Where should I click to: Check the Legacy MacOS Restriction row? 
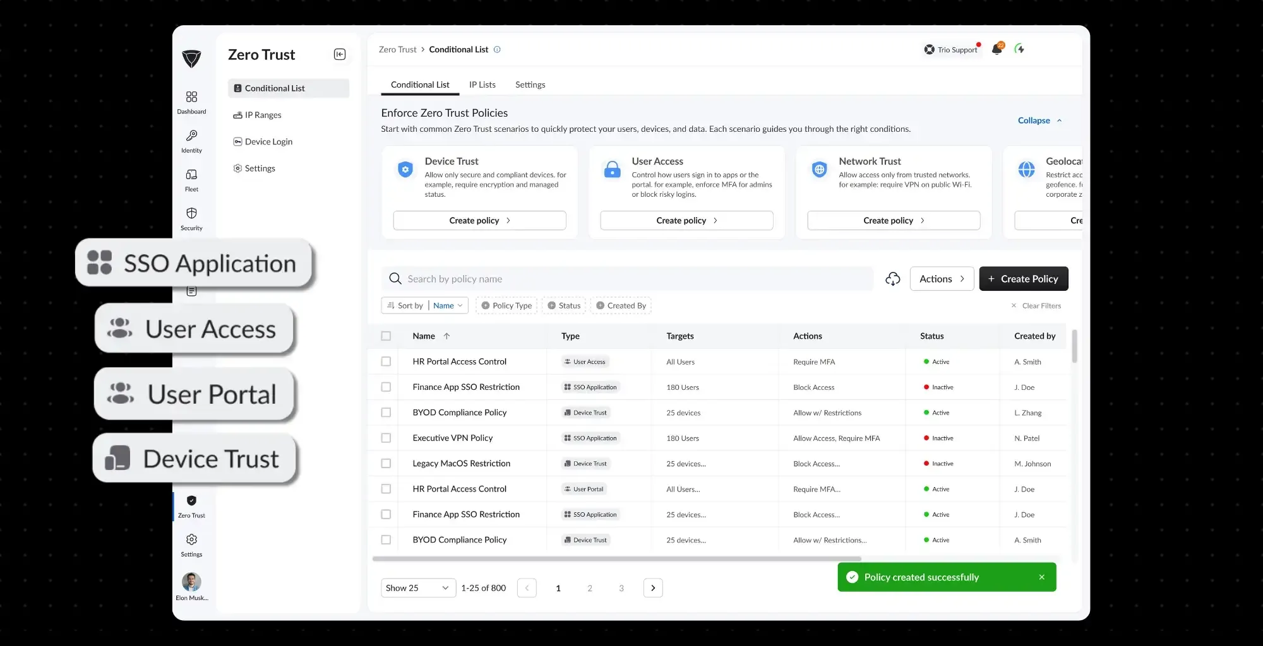[x=386, y=463]
